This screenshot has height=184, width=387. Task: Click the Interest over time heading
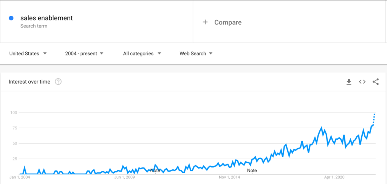(x=29, y=82)
